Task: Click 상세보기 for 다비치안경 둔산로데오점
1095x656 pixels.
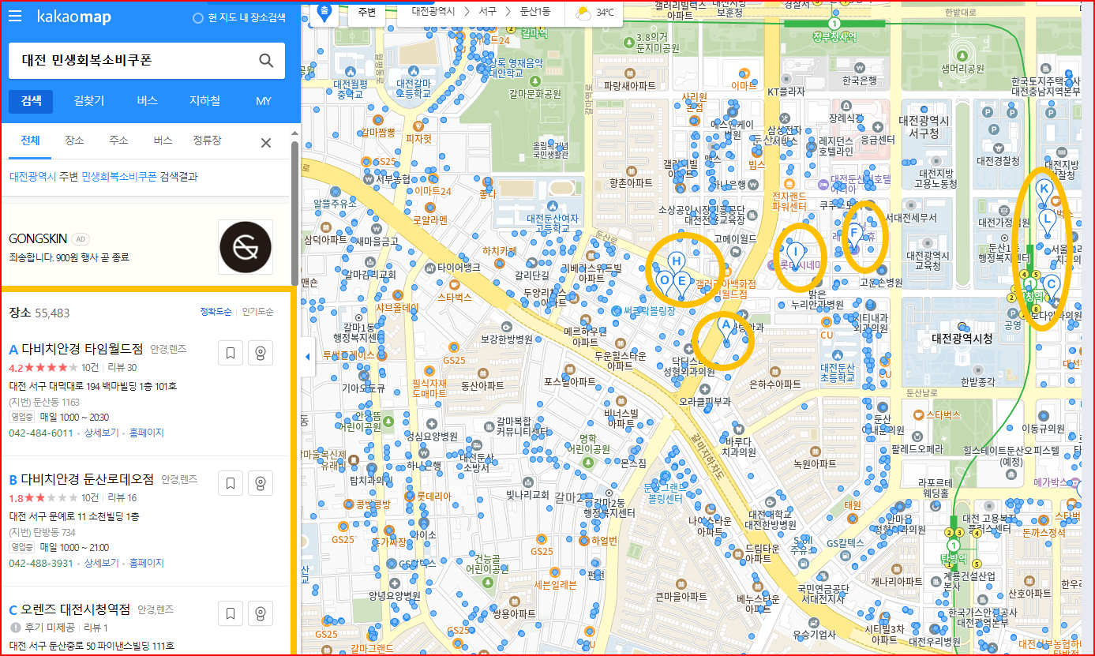Action: 101,563
